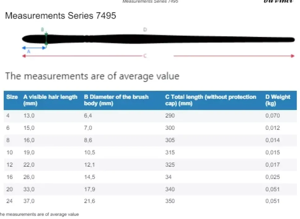300x219 pixels.
Task: Click the D Weight (kg) header
Action: click(x=278, y=100)
